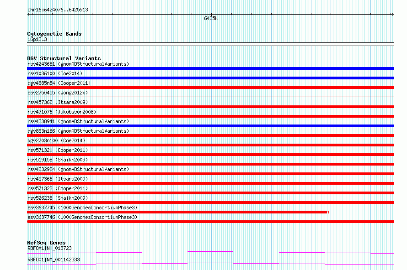Open variant esv3637745 (1000GenomesConsortiumPhase3) label

[82, 208]
